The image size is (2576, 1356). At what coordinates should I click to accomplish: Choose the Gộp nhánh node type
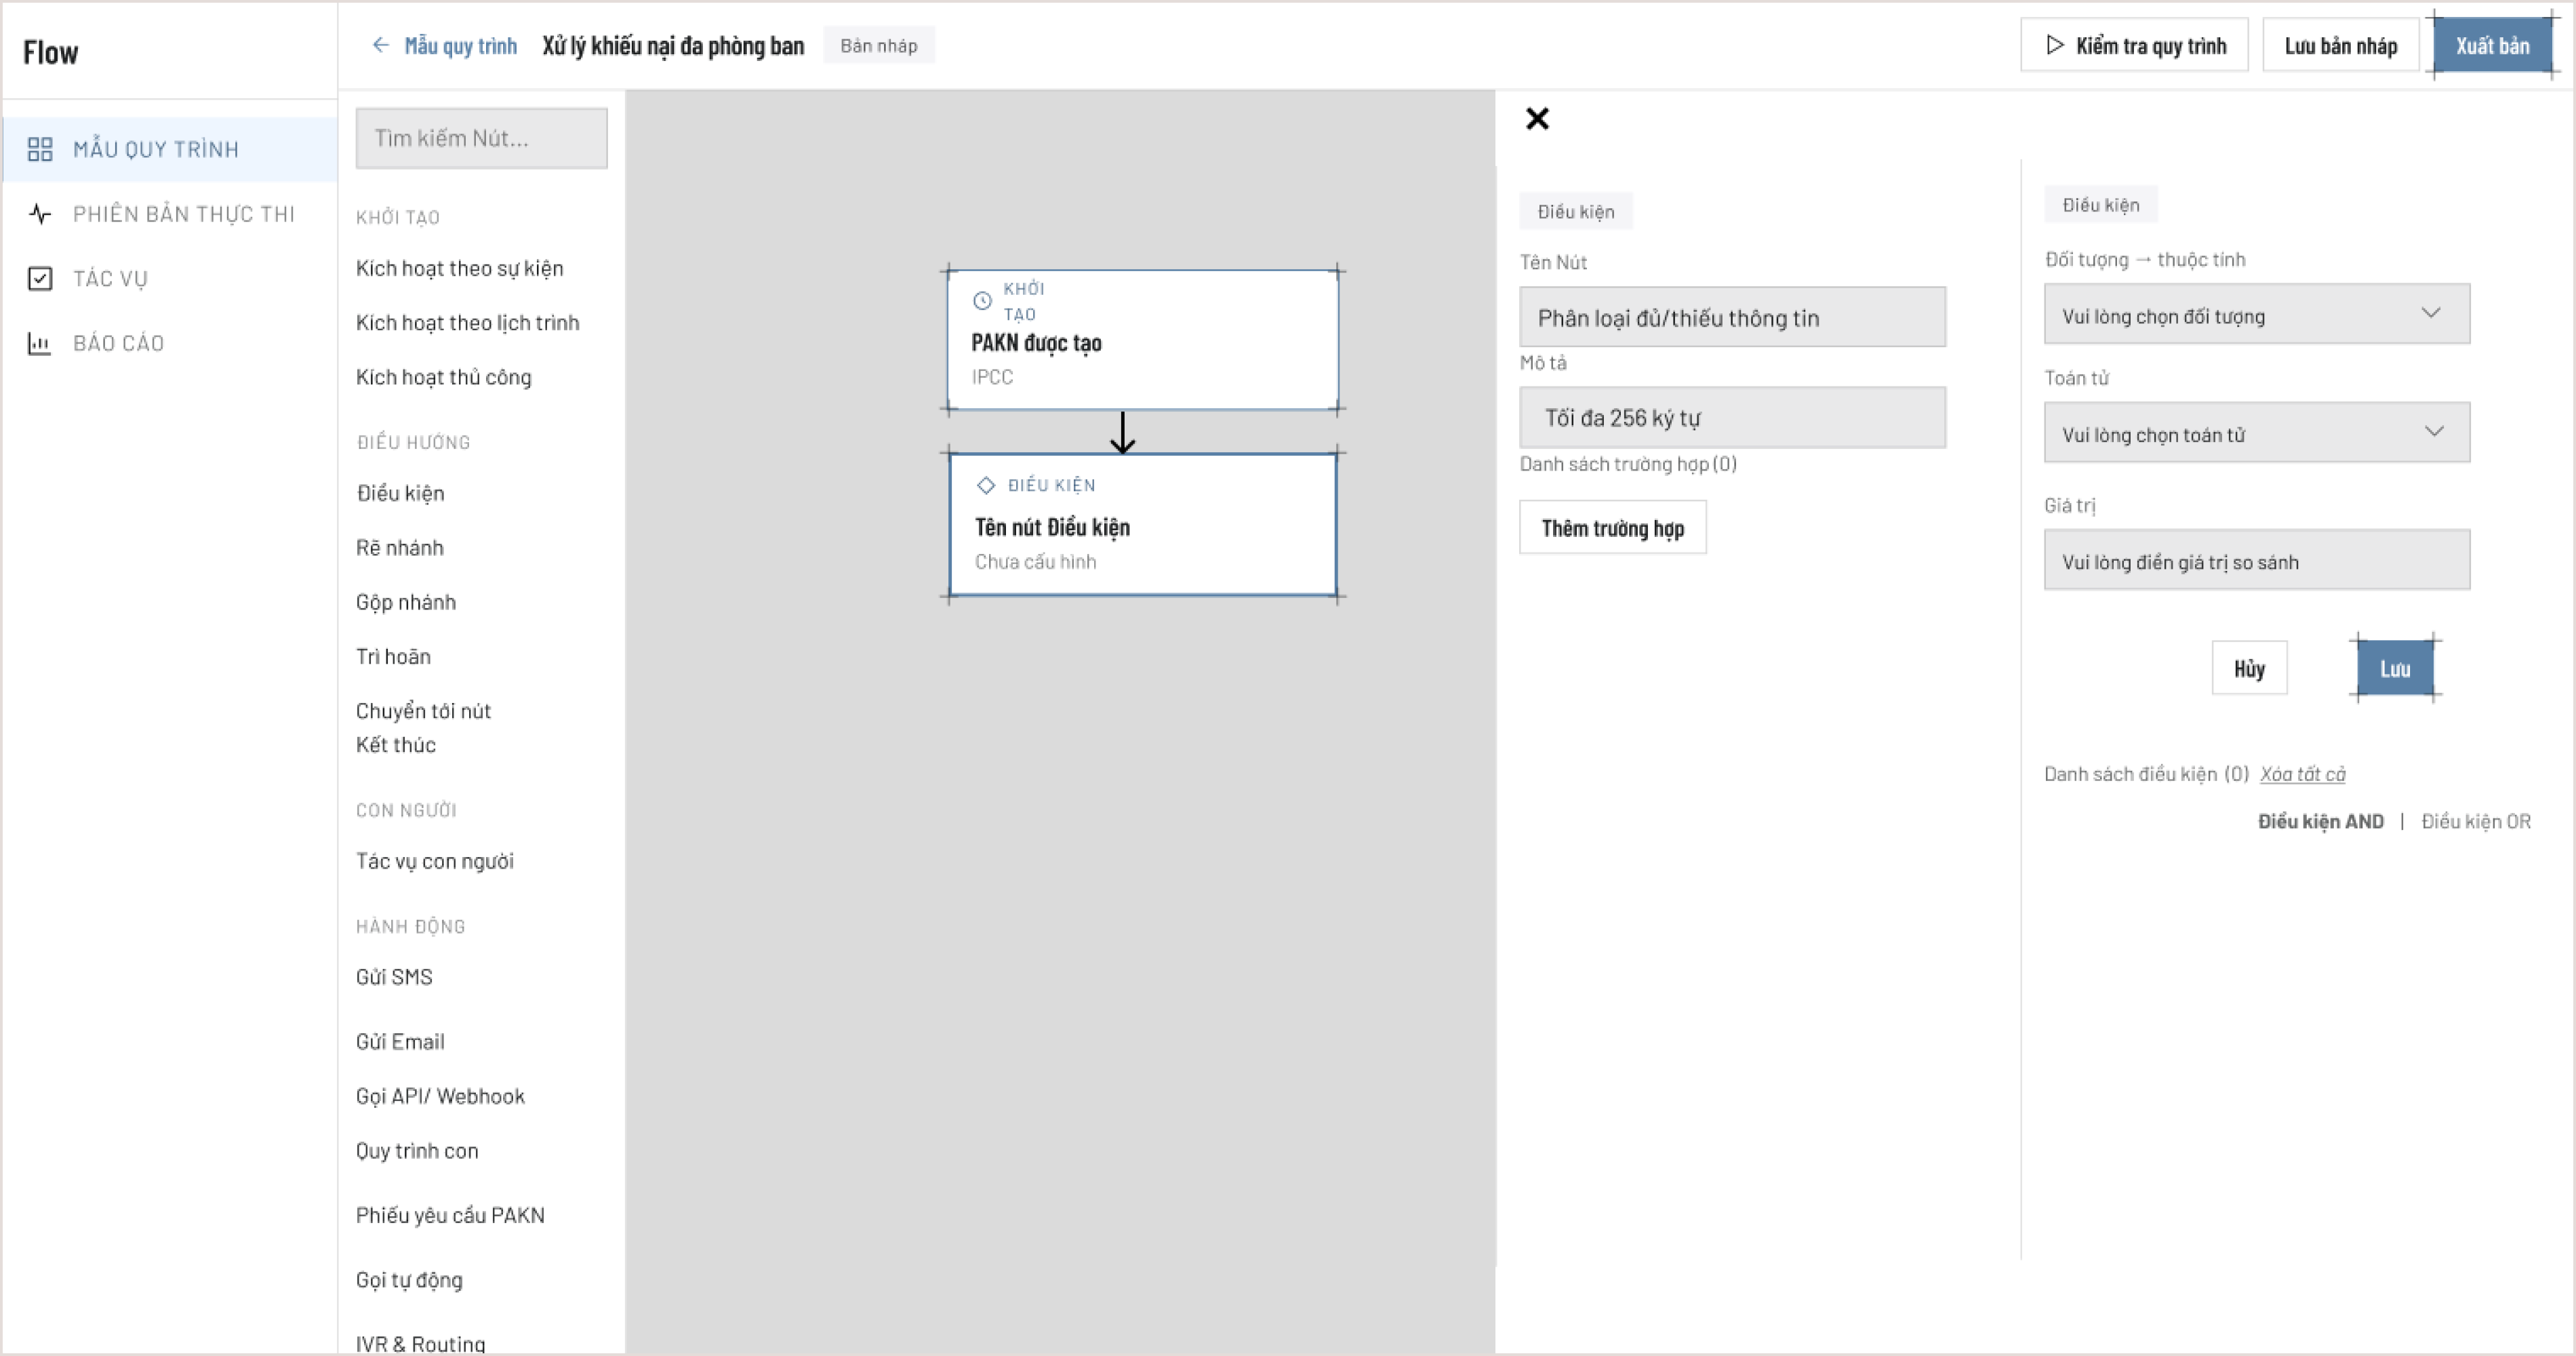pyautogui.click(x=405, y=602)
